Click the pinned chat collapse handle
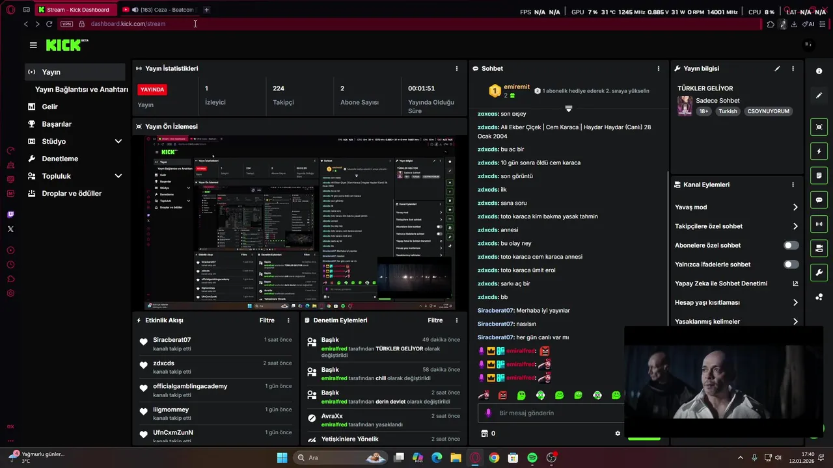Viewport: 833px width, 468px height. pyautogui.click(x=568, y=109)
